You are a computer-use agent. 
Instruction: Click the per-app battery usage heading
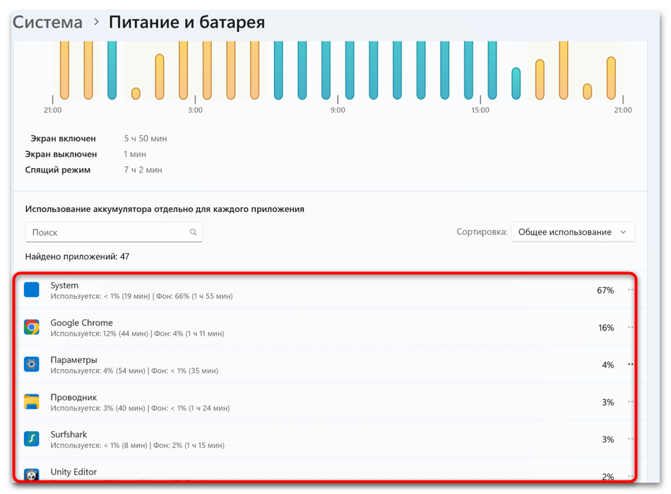165,209
